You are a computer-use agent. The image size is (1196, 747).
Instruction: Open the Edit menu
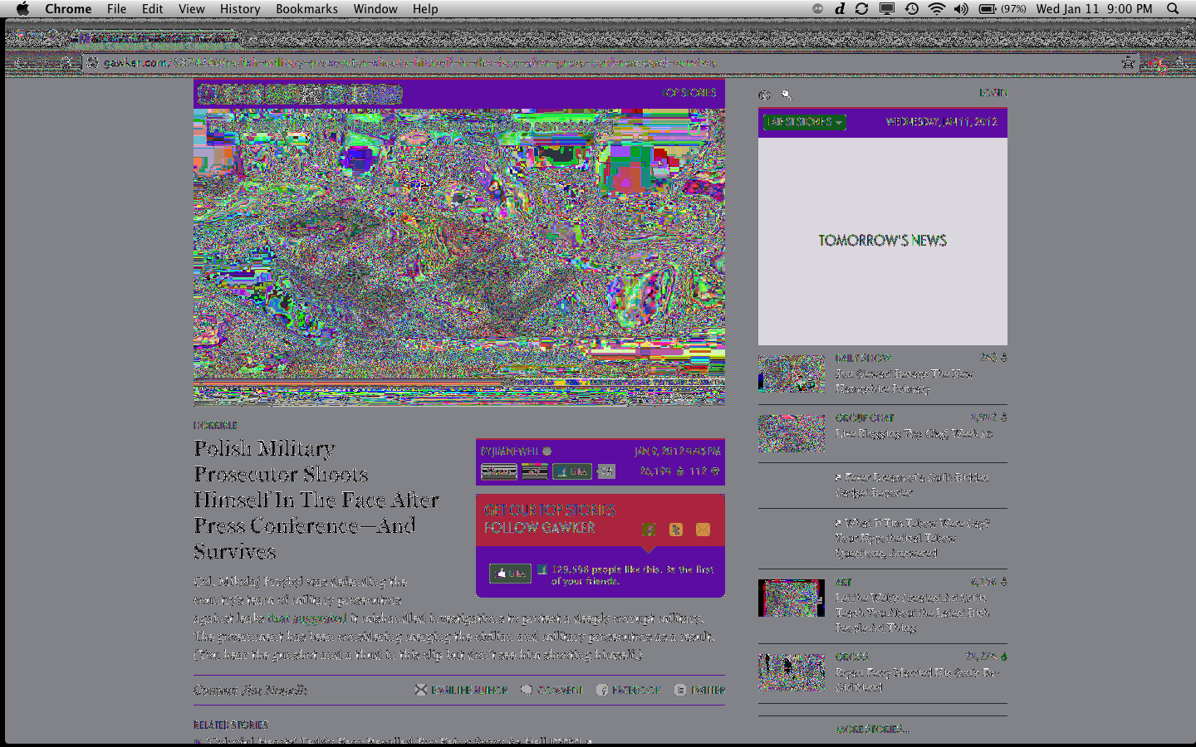click(152, 8)
